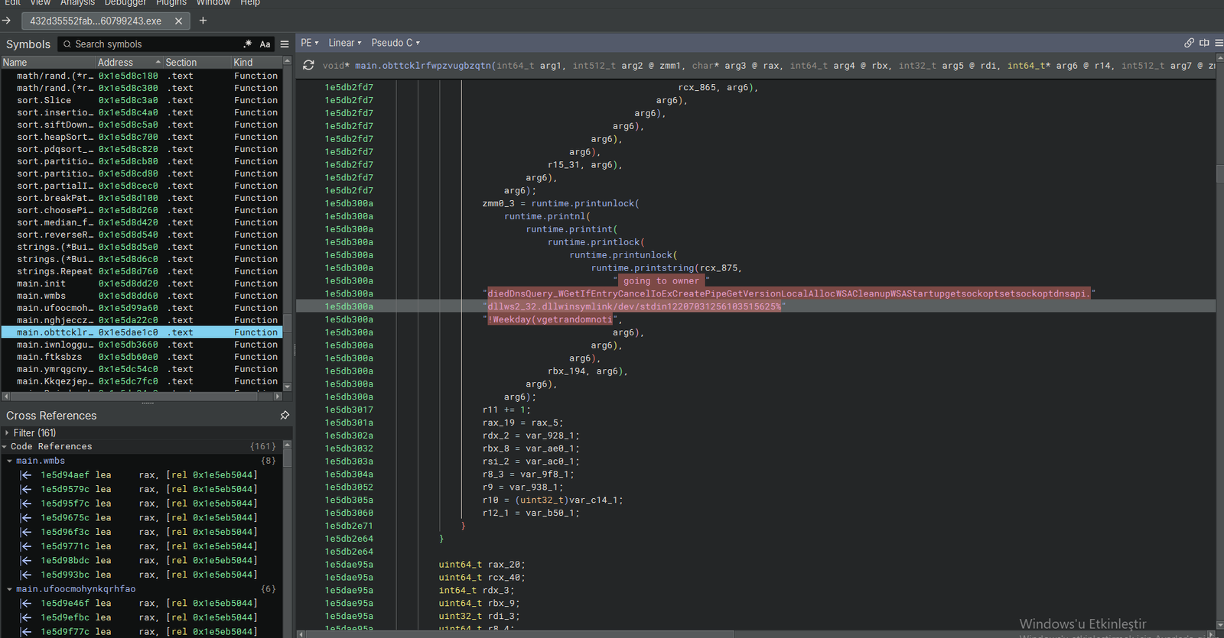Click the forward navigation arrow
1224x638 pixels.
tap(6, 21)
